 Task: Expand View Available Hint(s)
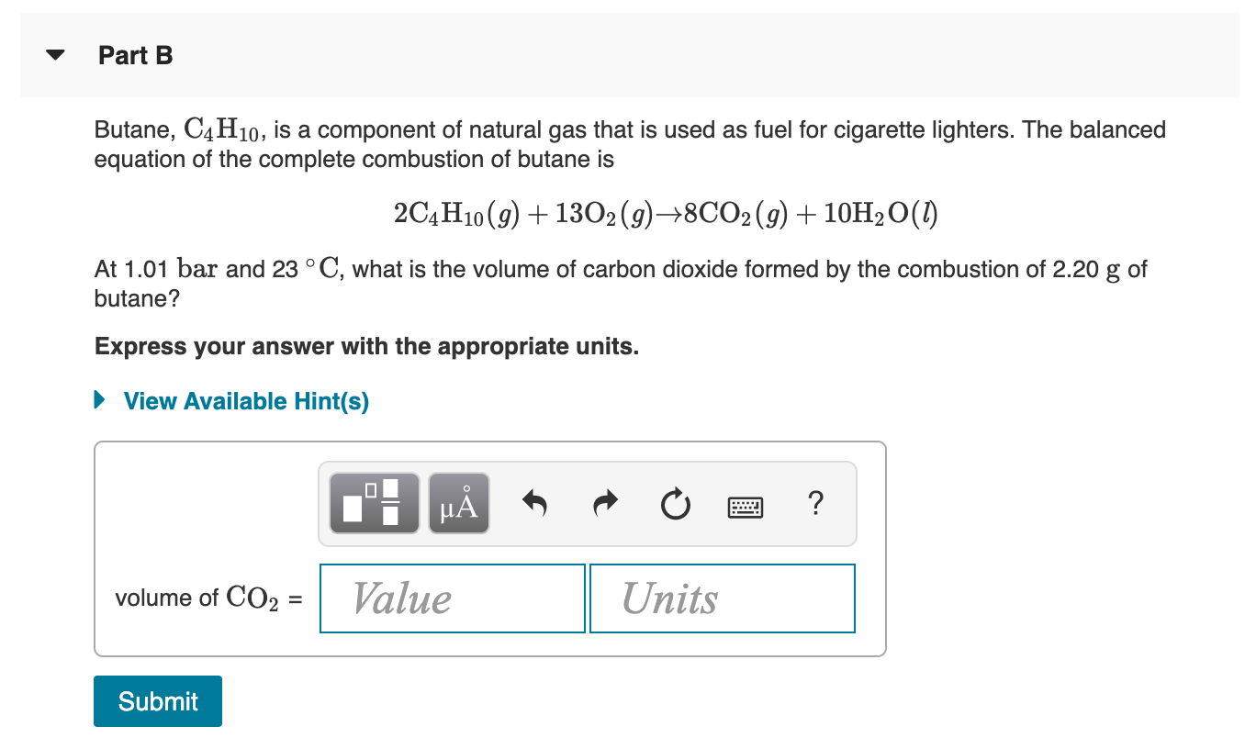244,400
